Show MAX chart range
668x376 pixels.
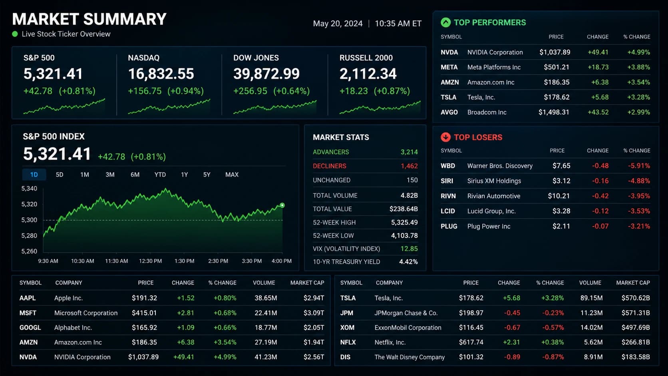point(232,175)
